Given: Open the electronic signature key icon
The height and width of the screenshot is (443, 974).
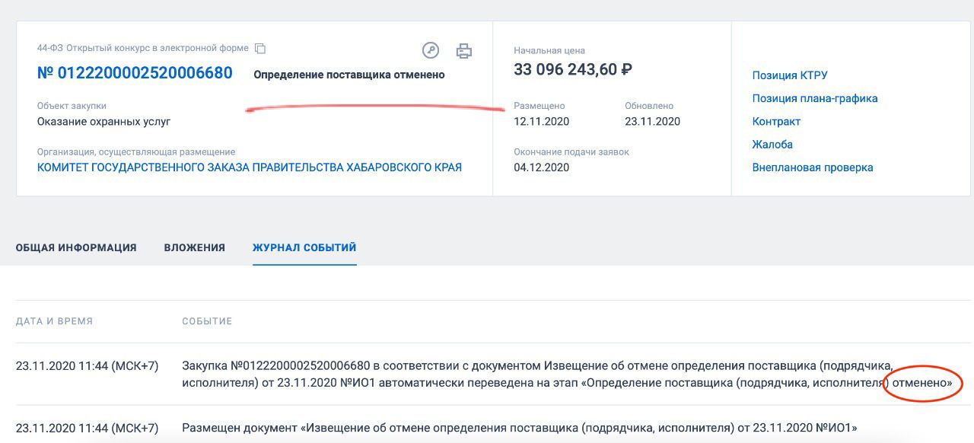Looking at the screenshot, I should (431, 51).
